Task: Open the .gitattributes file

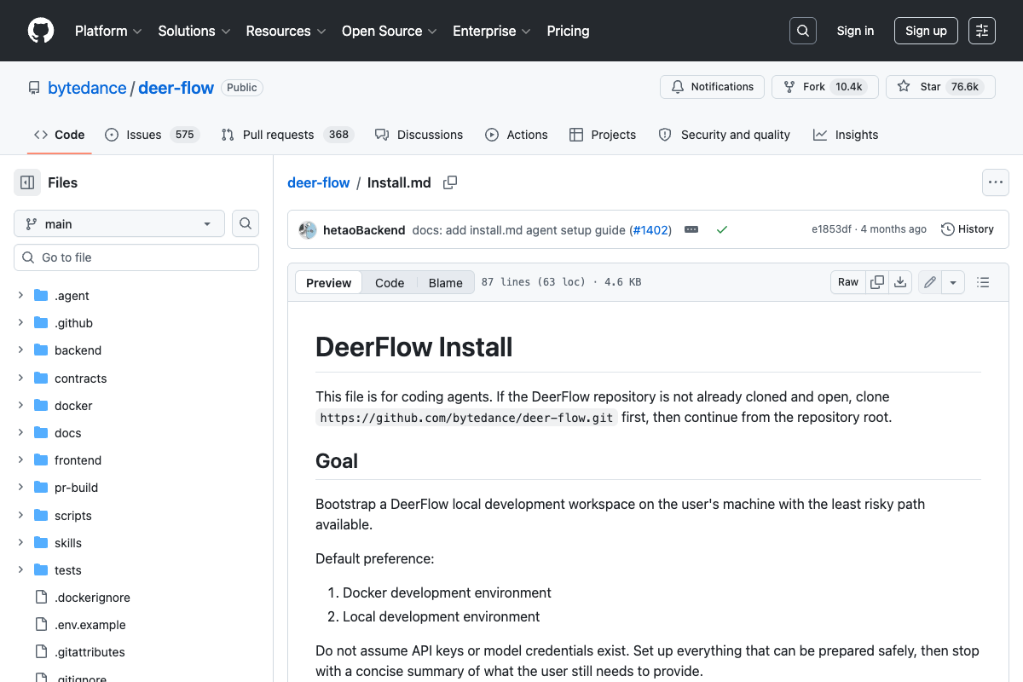Action: [90, 652]
